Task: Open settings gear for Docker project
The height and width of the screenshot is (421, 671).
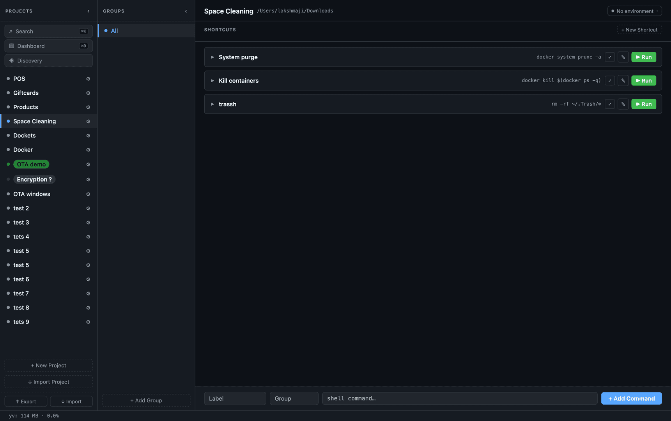Action: point(88,150)
